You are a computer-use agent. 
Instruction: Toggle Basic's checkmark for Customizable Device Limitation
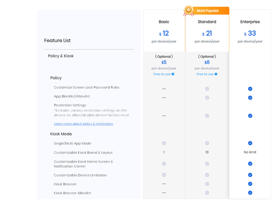(x=164, y=175)
